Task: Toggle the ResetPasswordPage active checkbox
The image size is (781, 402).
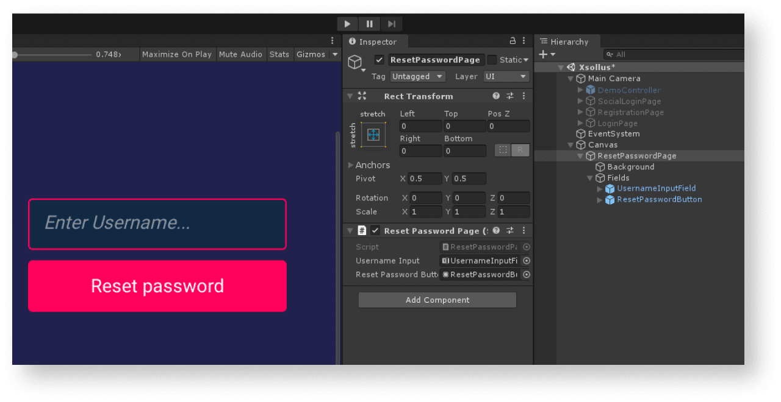Action: 380,60
